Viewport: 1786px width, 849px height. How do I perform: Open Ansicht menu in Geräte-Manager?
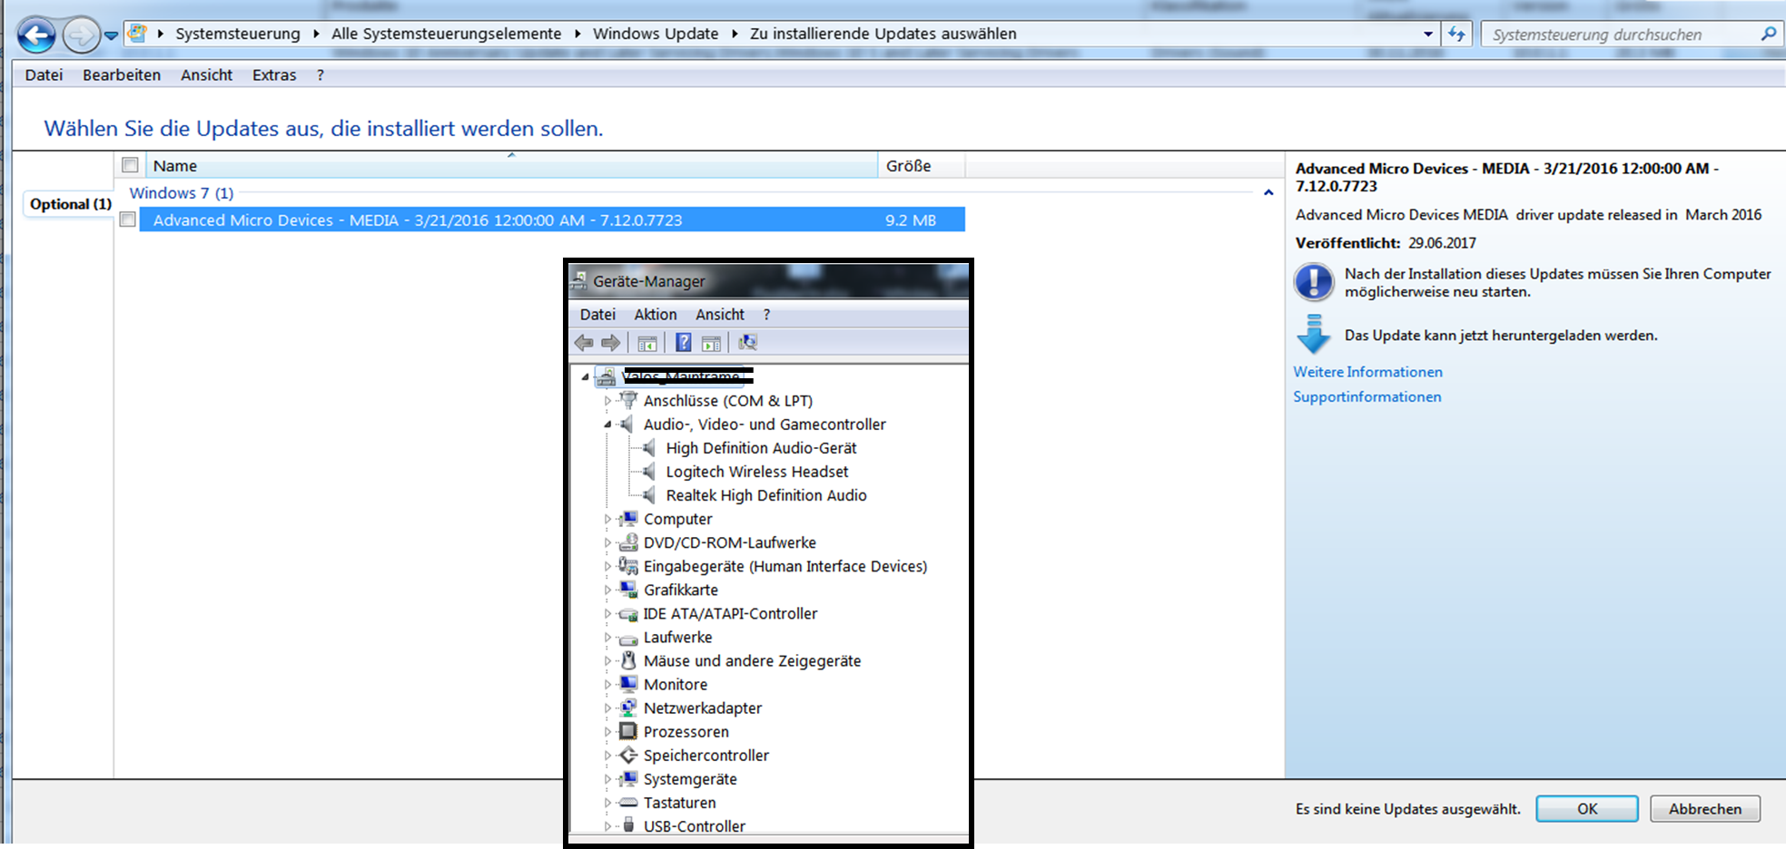tap(720, 315)
